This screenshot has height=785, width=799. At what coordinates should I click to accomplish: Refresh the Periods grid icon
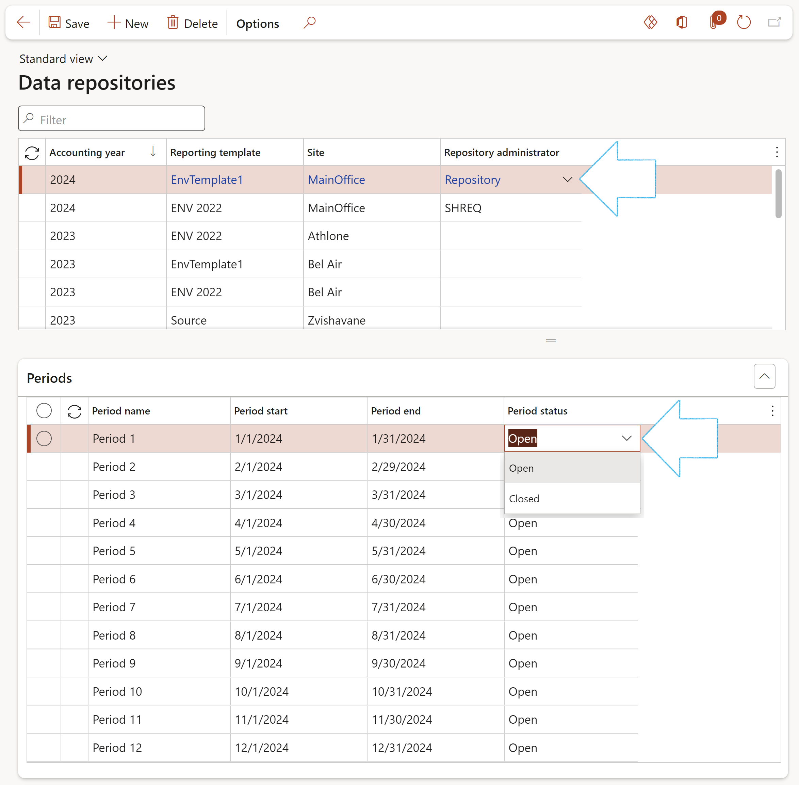tap(75, 411)
